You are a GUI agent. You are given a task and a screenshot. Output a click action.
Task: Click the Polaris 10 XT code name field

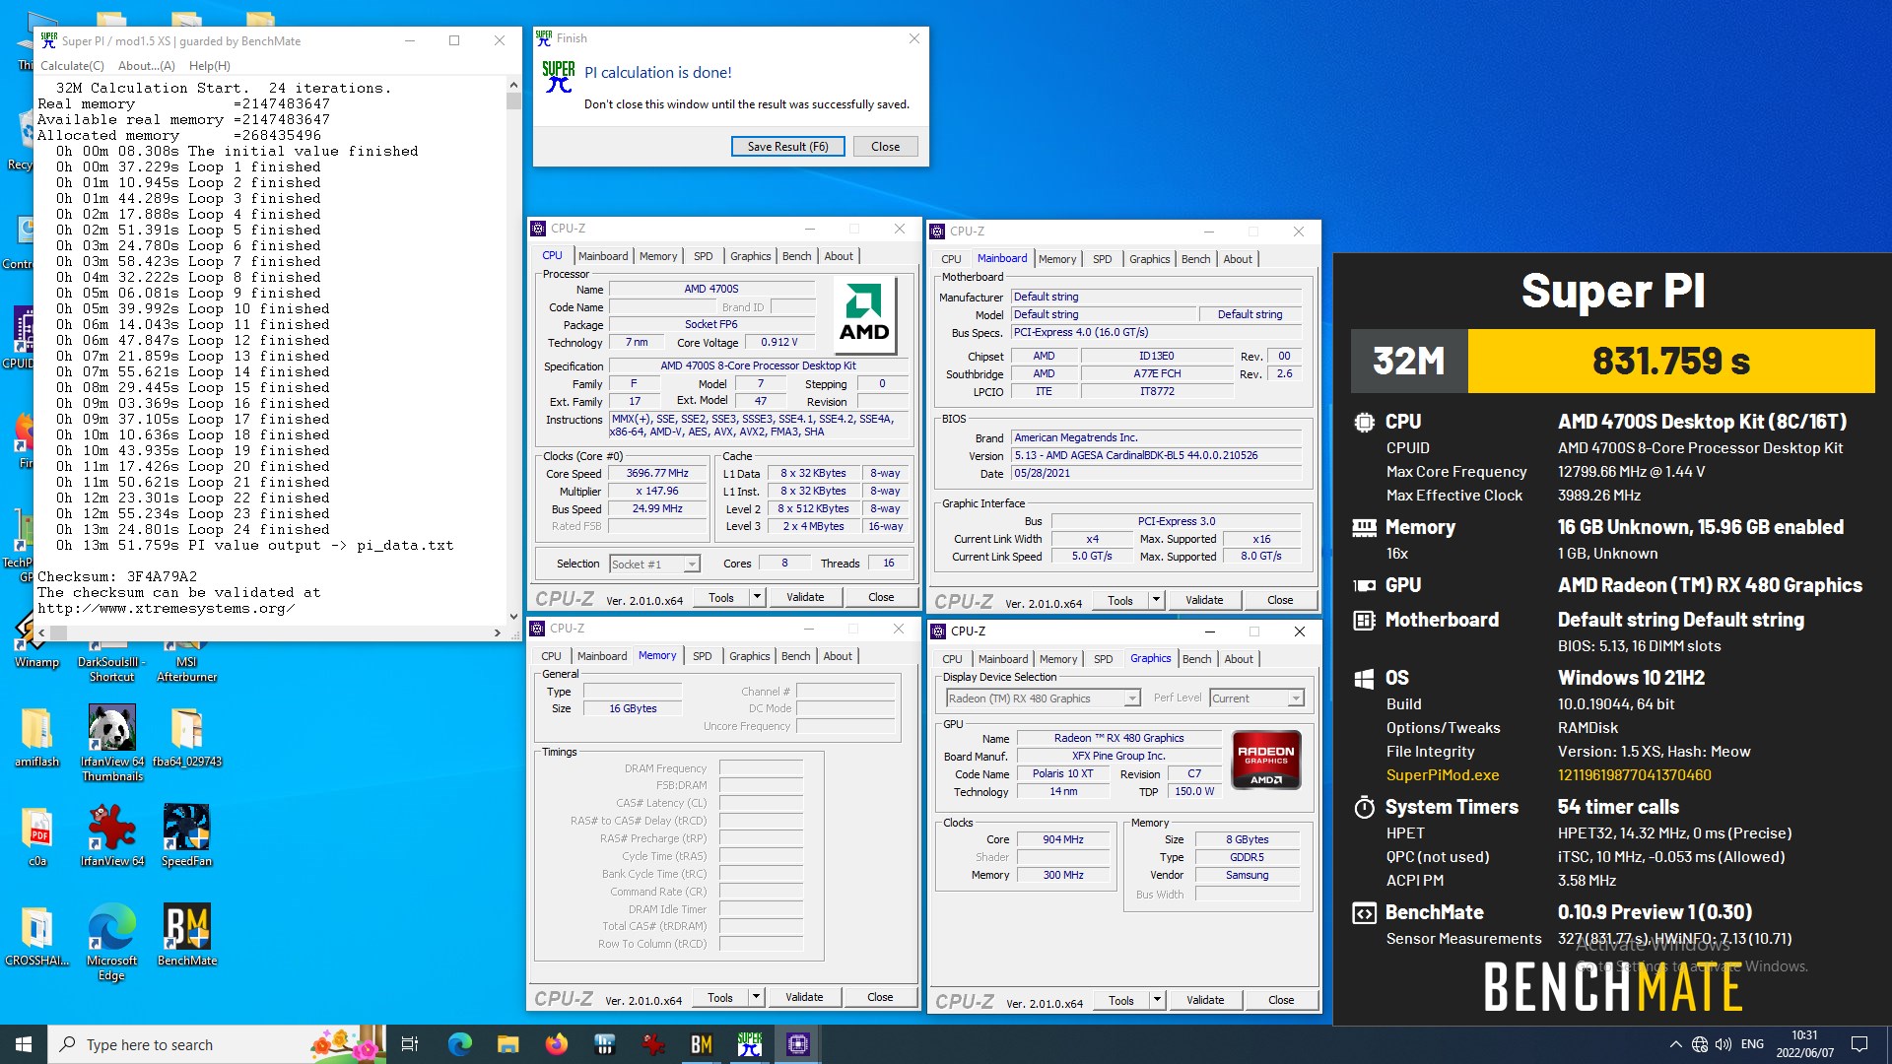point(1062,773)
